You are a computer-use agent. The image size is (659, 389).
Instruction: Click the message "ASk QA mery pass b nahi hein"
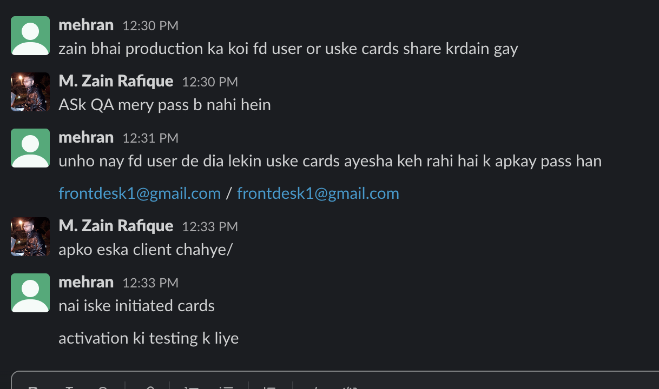click(x=164, y=105)
